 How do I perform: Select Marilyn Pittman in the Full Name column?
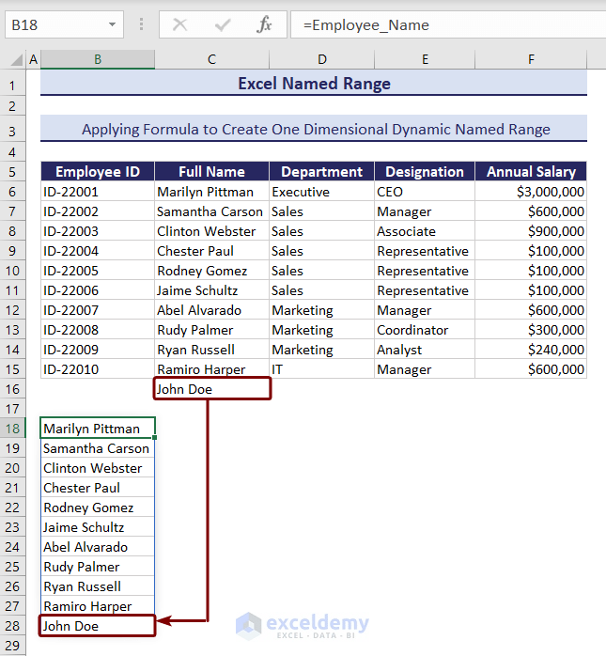click(x=211, y=192)
